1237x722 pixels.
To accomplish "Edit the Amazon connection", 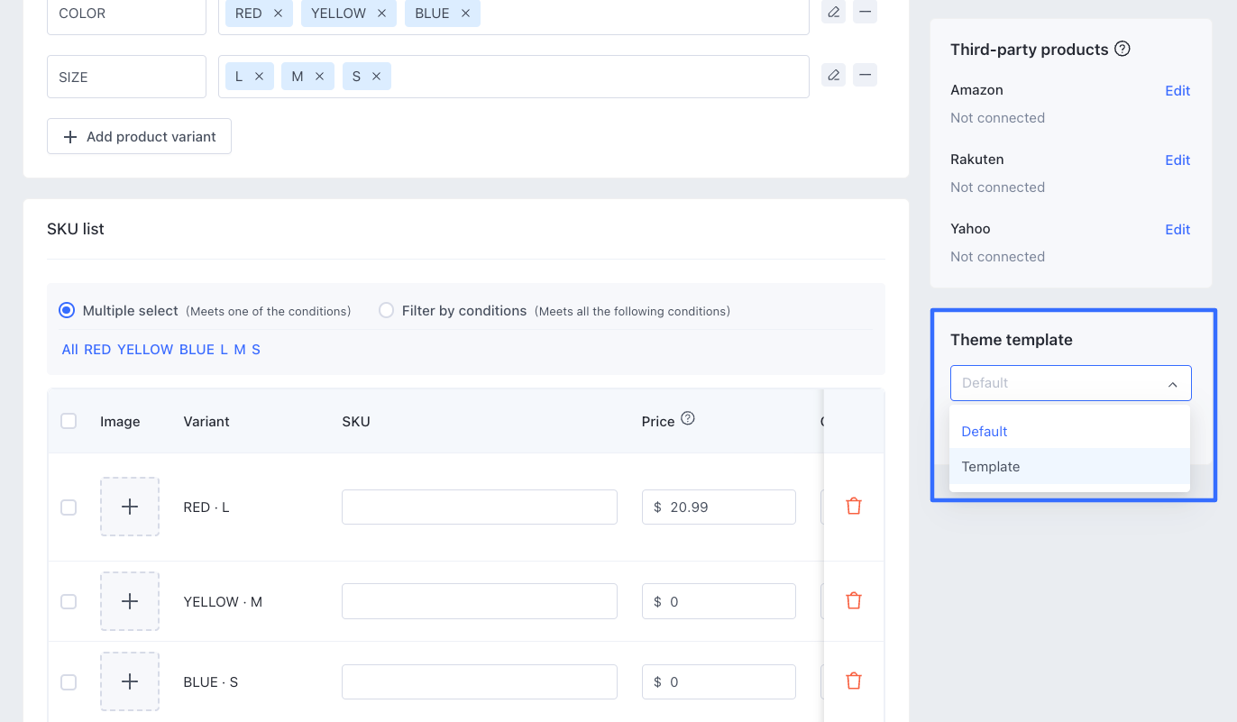I will (x=1177, y=91).
